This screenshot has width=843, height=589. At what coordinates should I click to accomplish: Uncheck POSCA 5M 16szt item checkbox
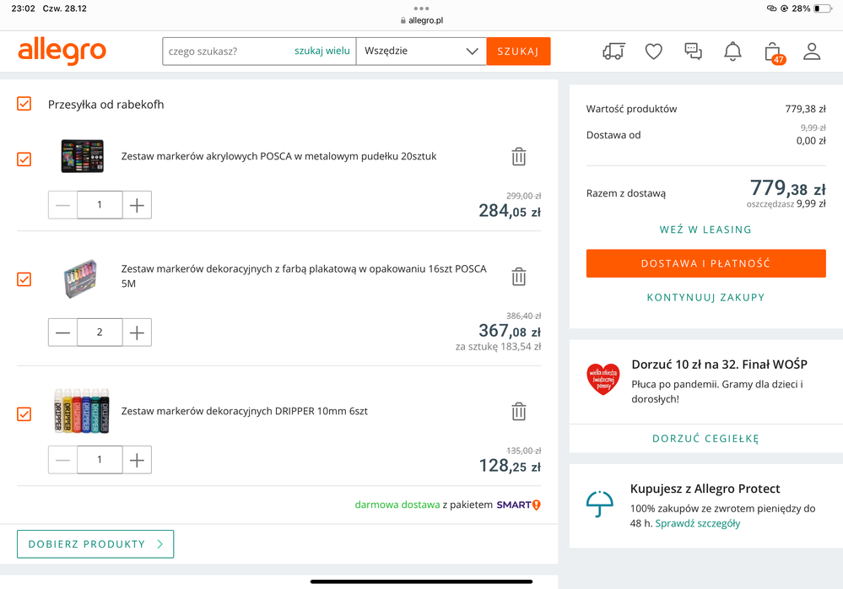(24, 279)
